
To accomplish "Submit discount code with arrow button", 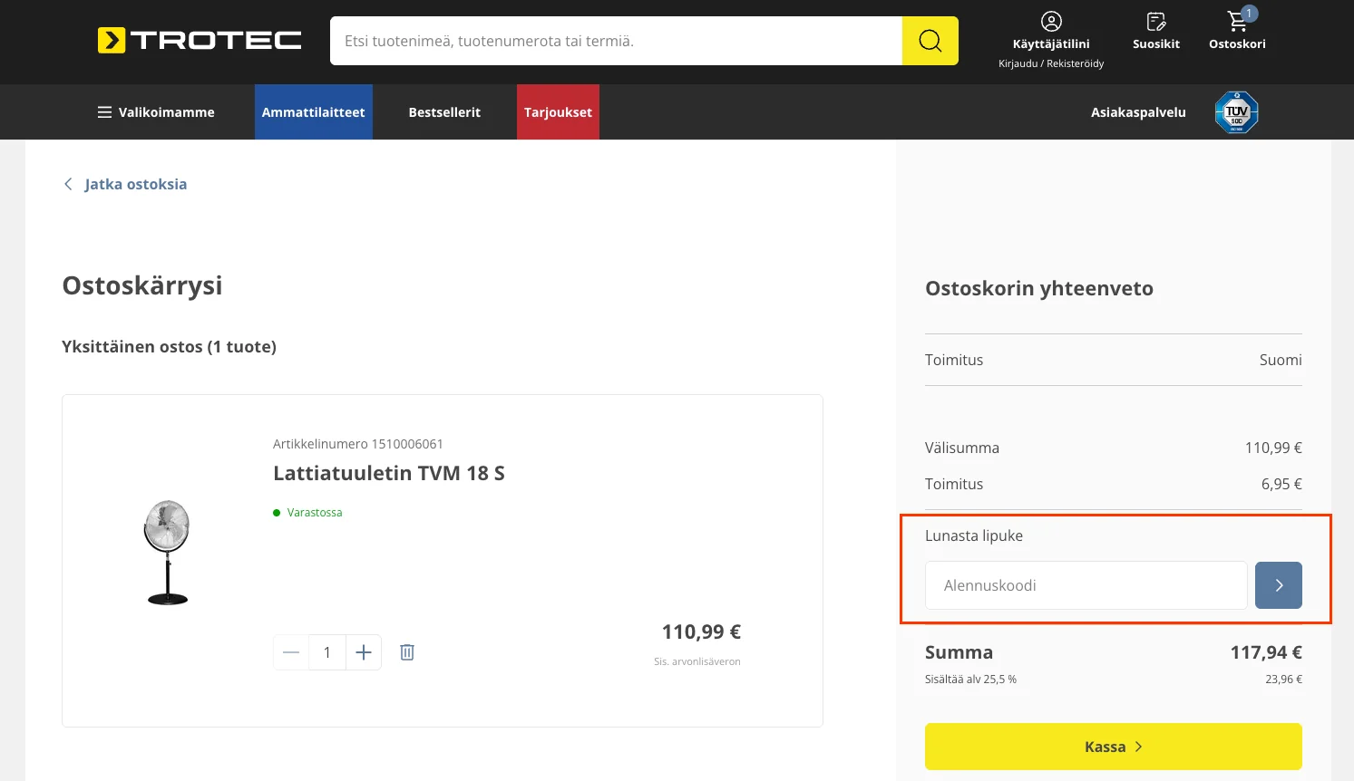I will [x=1279, y=585].
